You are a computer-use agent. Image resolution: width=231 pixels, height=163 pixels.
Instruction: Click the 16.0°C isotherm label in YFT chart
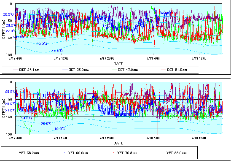[x=59, y=129]
